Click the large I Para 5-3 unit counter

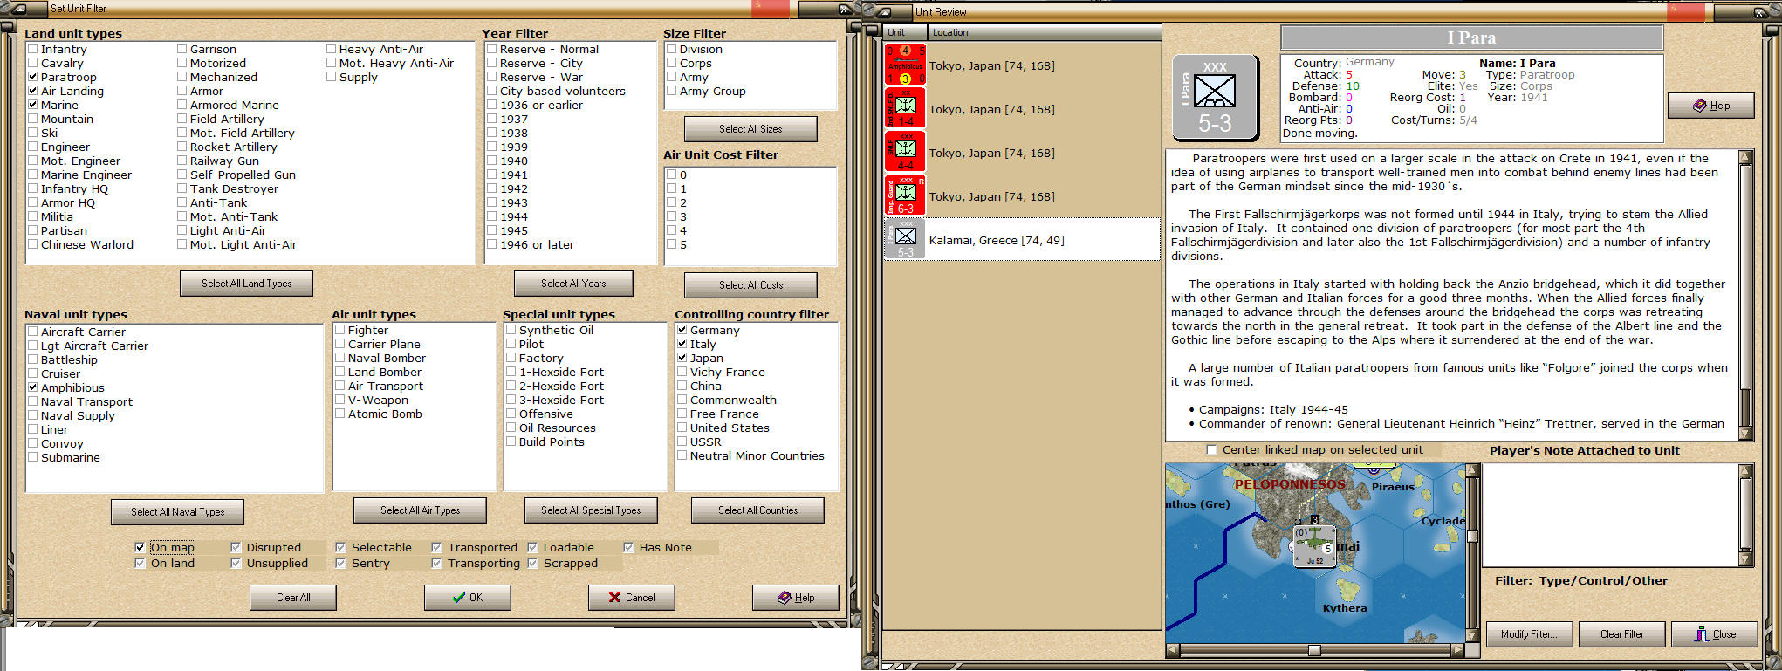tap(1215, 97)
